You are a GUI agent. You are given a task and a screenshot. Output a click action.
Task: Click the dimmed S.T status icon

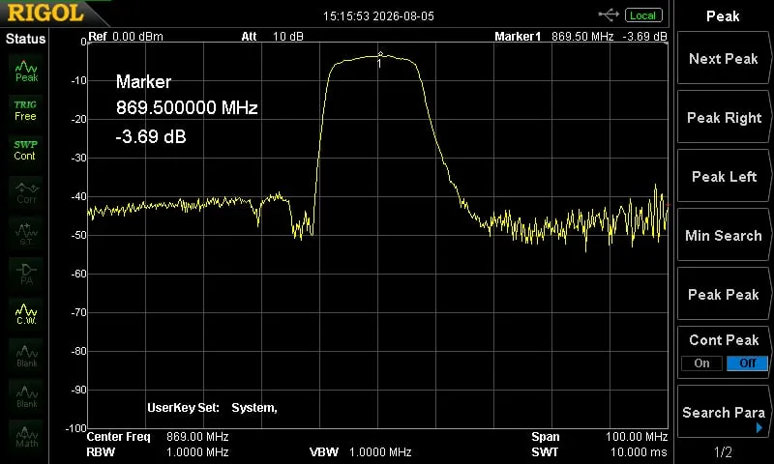(x=26, y=233)
